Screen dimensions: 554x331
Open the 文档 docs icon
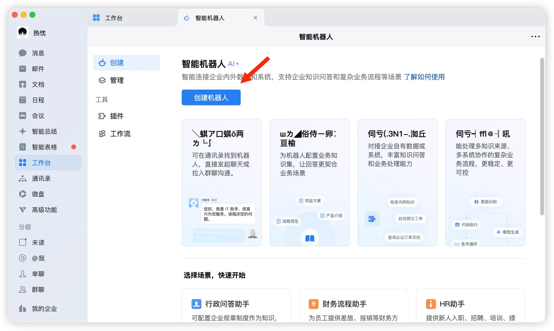(37, 84)
